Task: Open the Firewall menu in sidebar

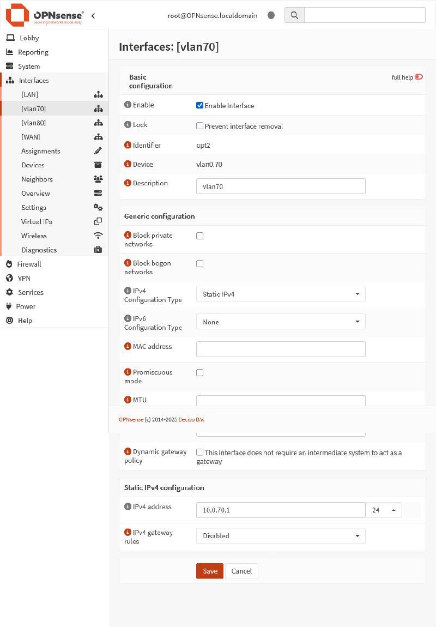Action: [x=29, y=264]
